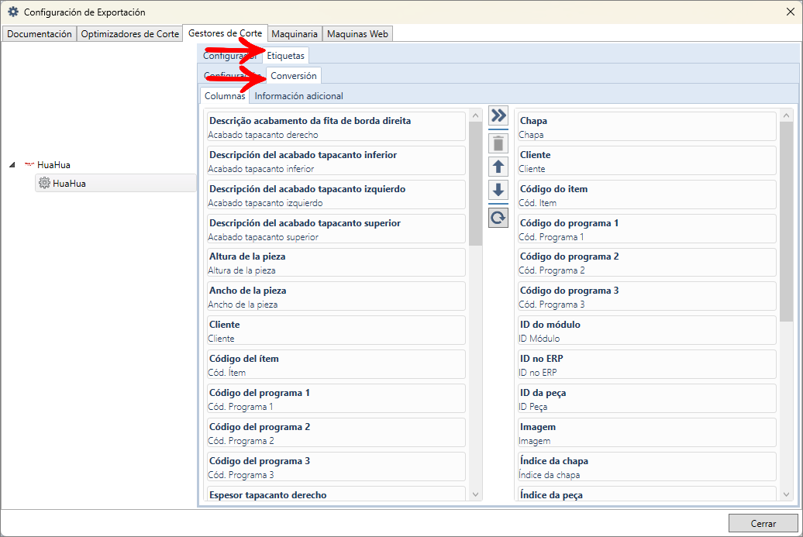Open the Documentación tab

(x=40, y=34)
